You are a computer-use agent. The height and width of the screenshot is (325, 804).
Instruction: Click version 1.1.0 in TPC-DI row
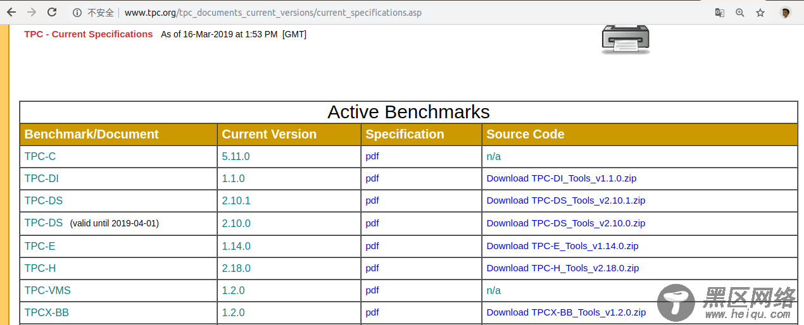(234, 178)
